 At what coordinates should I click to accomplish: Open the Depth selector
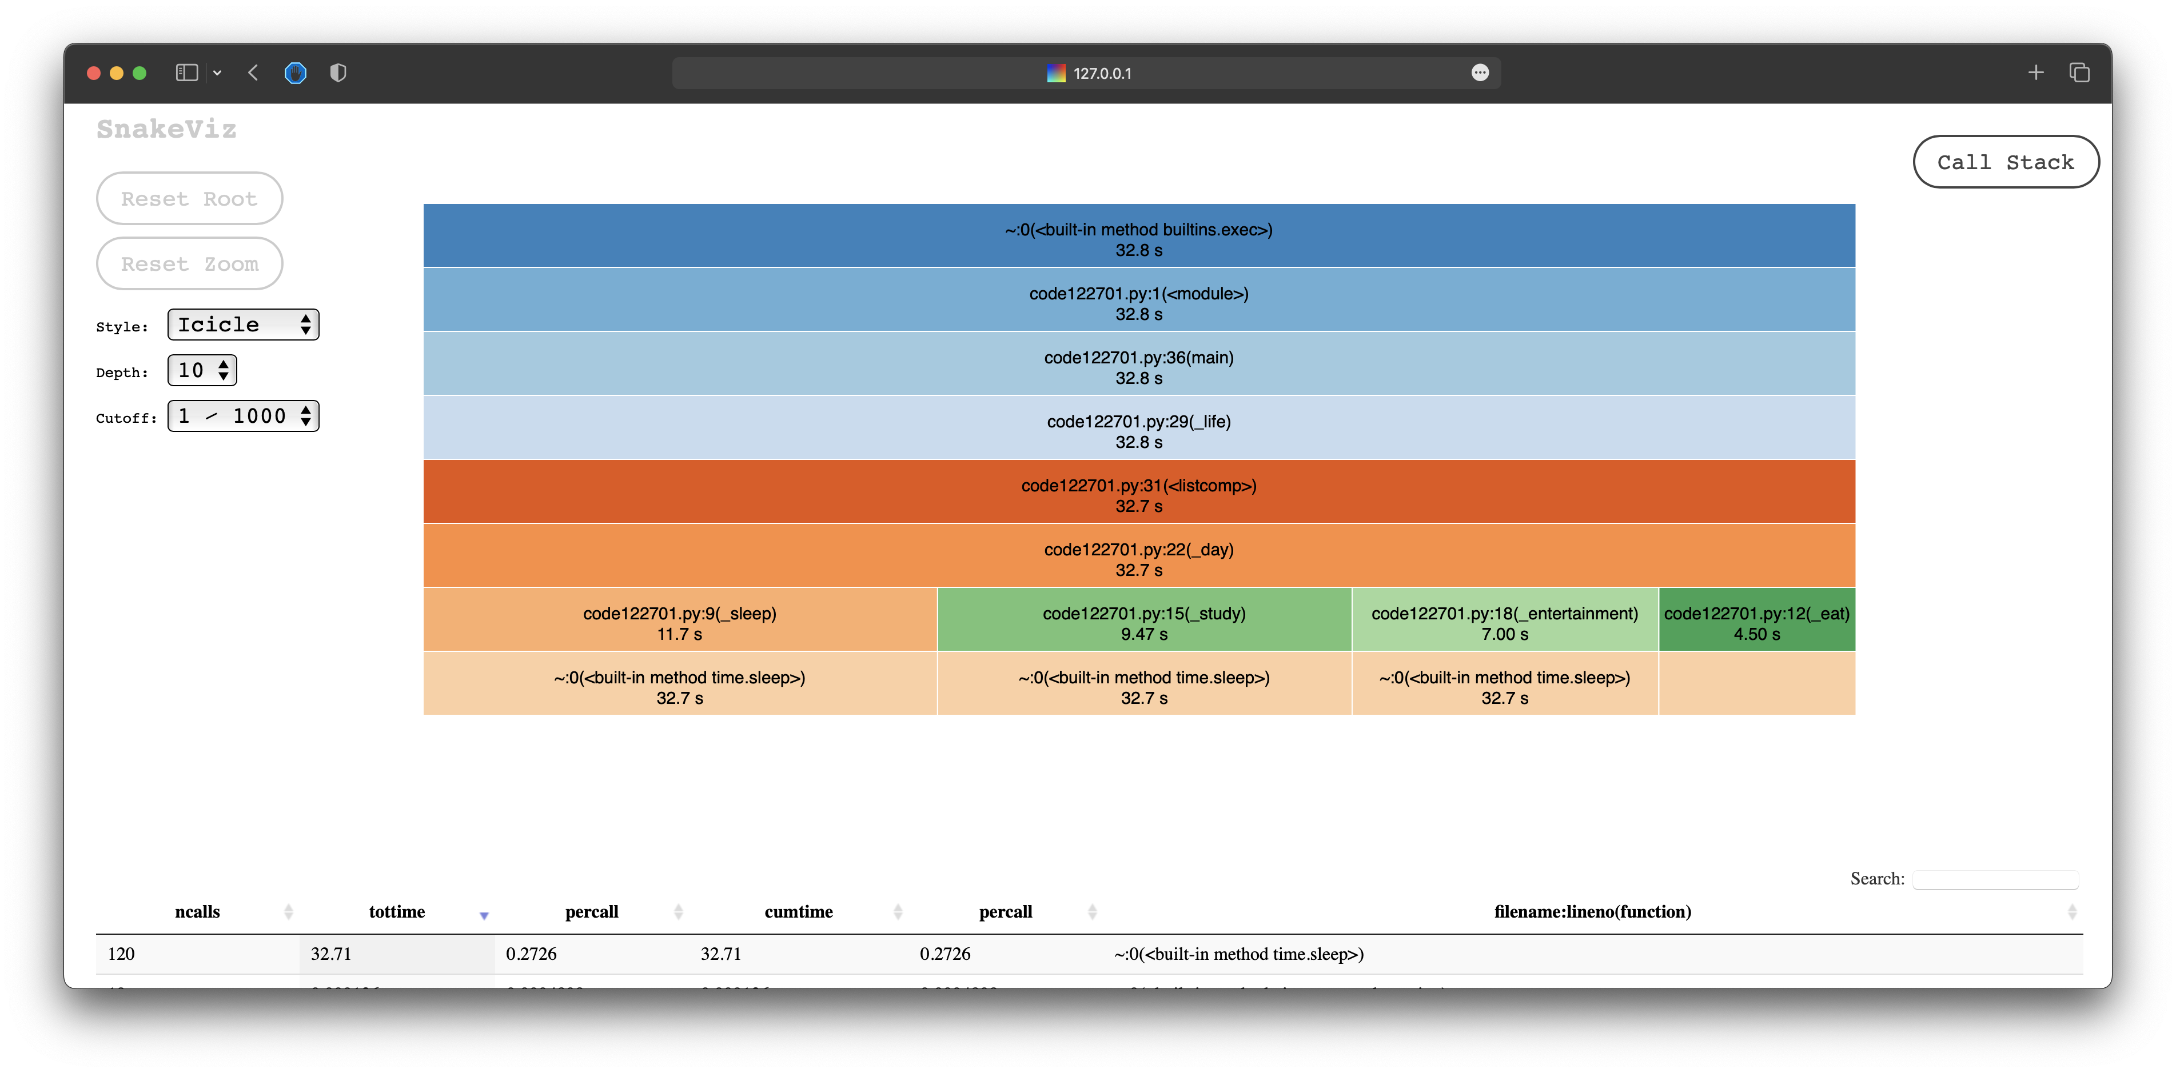pos(202,371)
